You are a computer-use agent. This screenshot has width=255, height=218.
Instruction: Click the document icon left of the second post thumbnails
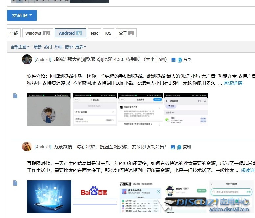[15, 183]
